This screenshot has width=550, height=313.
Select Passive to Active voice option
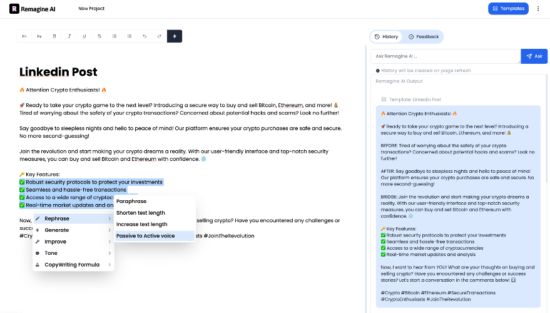coord(155,236)
